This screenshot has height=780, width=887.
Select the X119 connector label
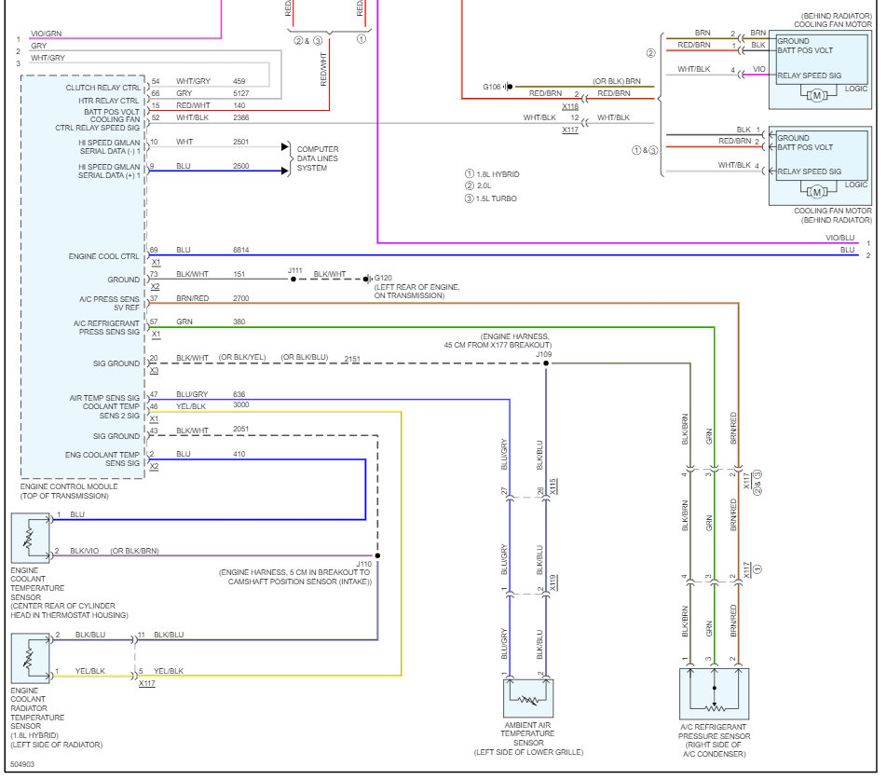[553, 582]
